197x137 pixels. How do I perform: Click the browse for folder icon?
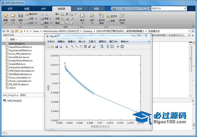click(17, 31)
